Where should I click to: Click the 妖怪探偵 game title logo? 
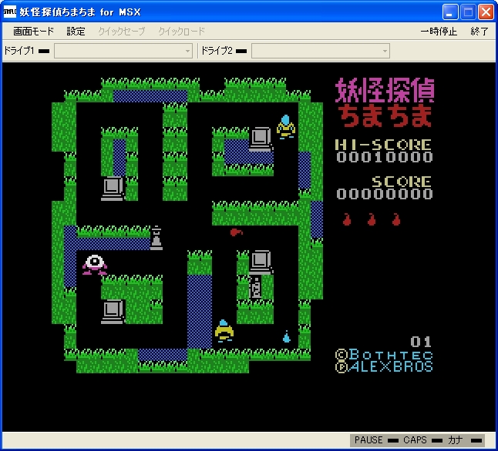click(385, 90)
